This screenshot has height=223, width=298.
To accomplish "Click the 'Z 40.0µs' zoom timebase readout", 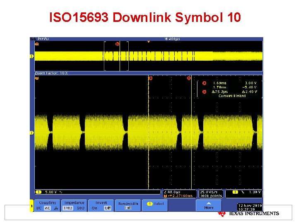I will [x=172, y=192].
